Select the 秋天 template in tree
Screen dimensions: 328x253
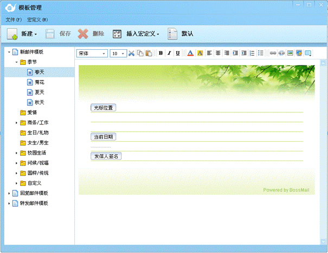[x=40, y=101]
